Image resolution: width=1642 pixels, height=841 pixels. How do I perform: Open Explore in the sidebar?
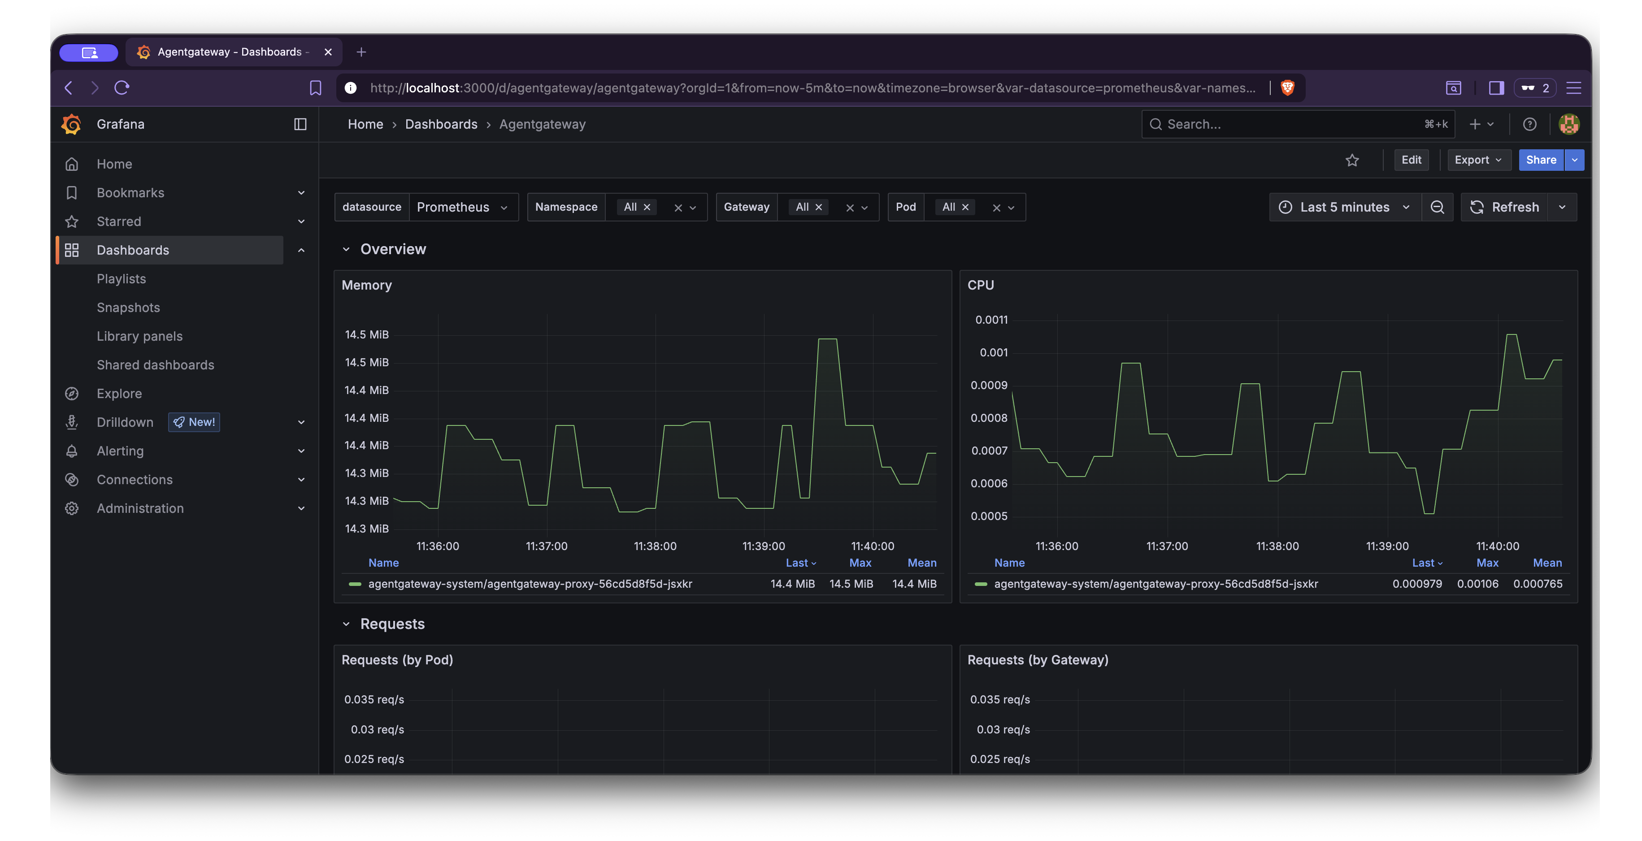coord(119,394)
